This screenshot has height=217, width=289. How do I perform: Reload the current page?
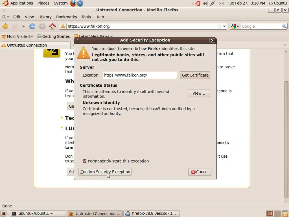click(x=32, y=26)
